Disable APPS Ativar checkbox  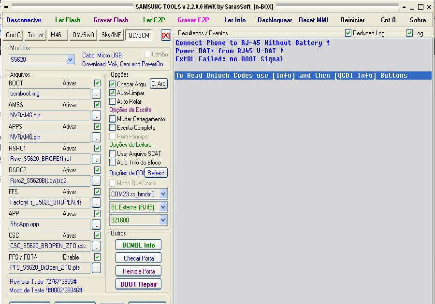[97, 126]
